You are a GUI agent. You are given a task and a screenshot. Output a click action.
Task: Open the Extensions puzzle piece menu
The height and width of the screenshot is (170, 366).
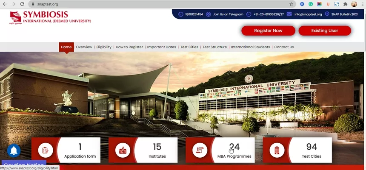[x=346, y=4]
